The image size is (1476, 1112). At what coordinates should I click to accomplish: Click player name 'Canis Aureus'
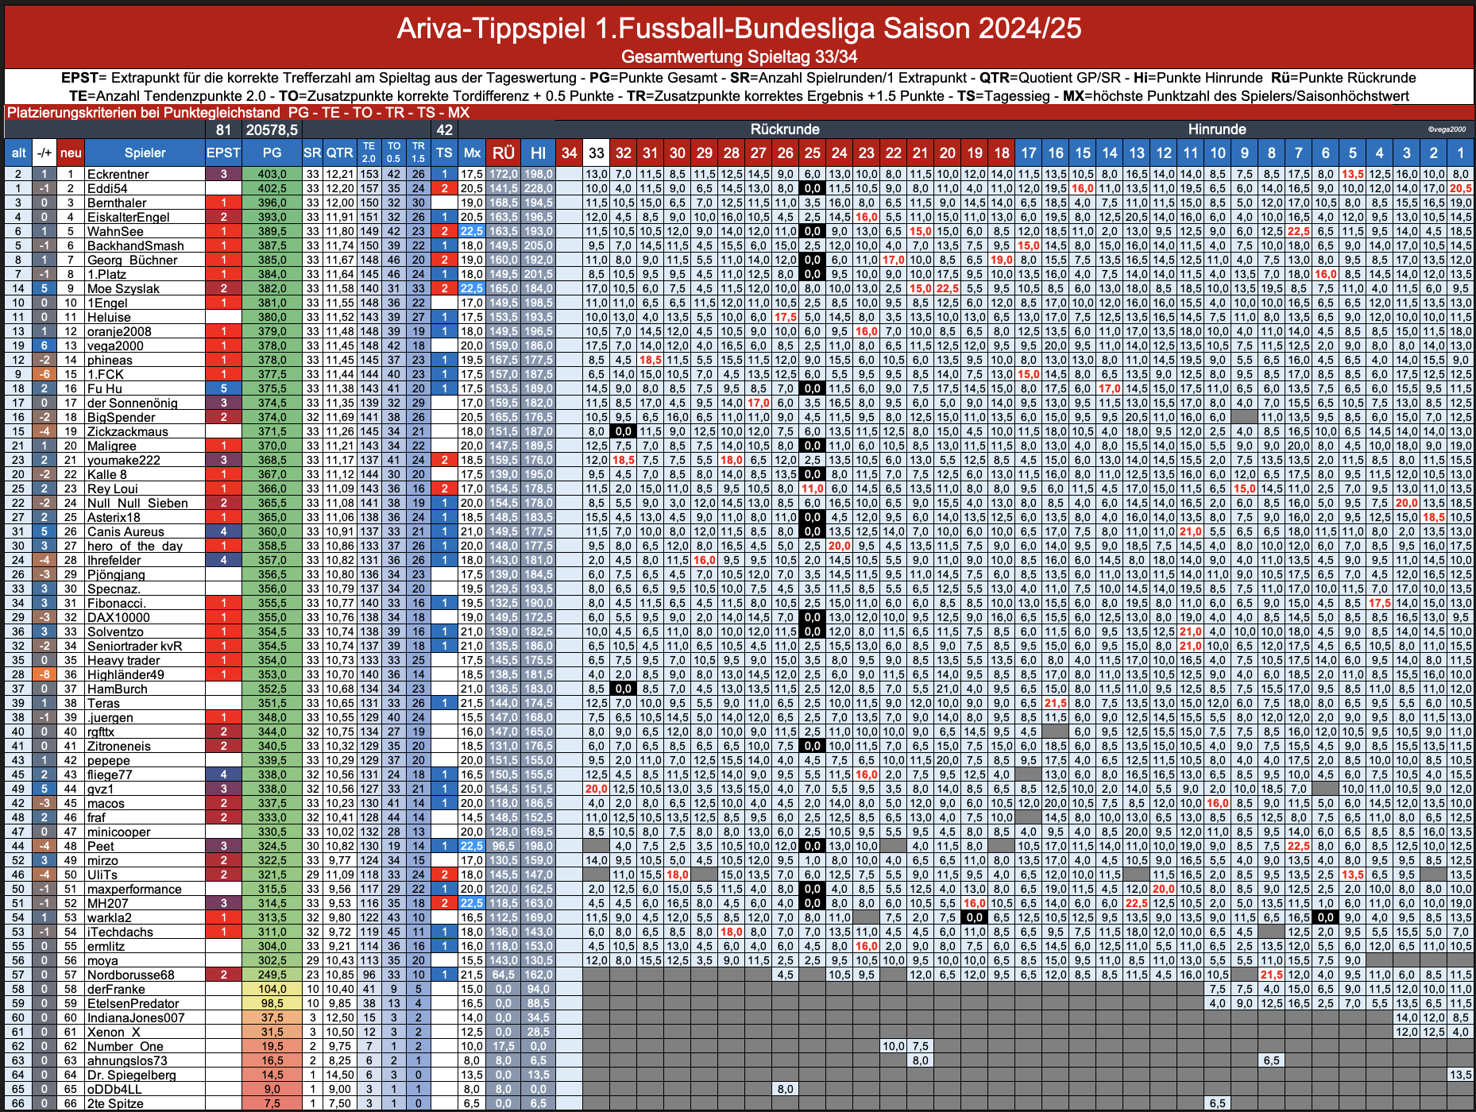tap(126, 531)
